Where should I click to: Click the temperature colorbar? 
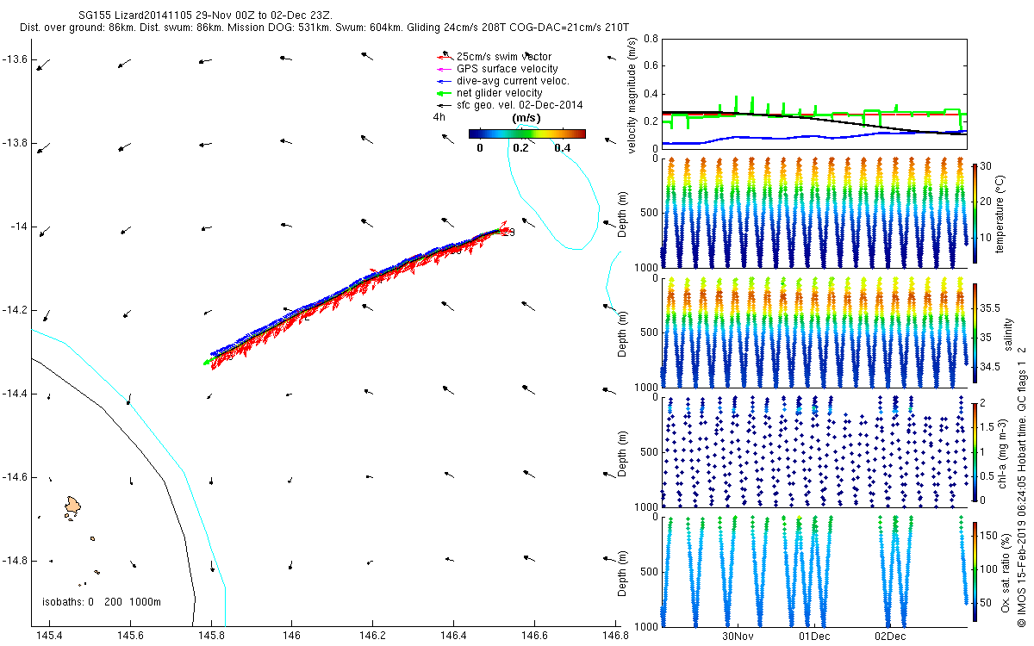coord(974,213)
